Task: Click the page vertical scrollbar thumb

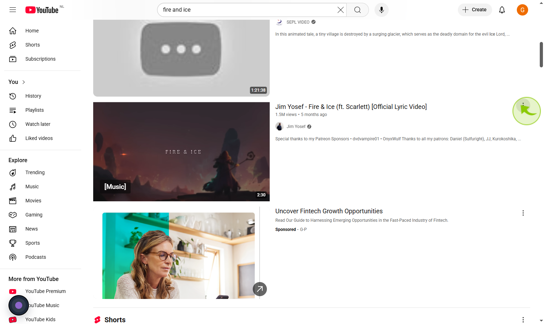Action: [541, 55]
